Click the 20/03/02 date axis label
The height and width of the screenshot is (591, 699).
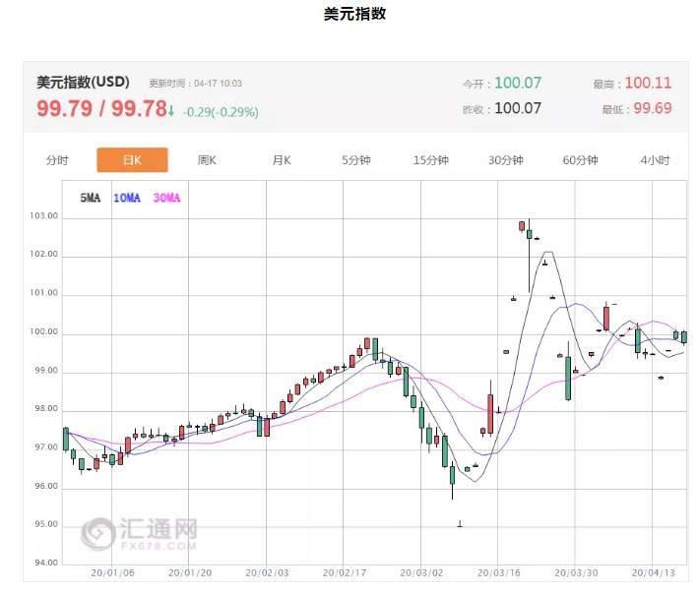tap(421, 572)
